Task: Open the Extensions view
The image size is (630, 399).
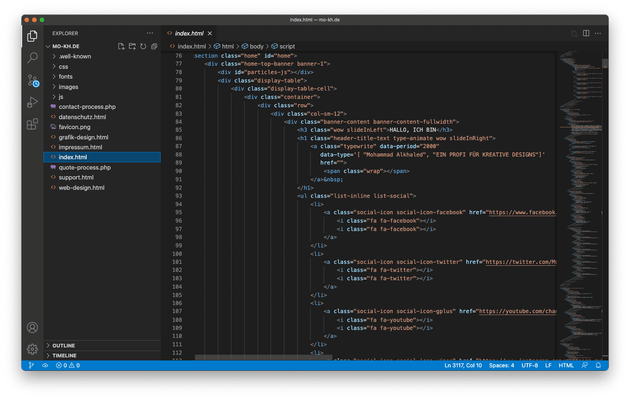Action: 32,124
